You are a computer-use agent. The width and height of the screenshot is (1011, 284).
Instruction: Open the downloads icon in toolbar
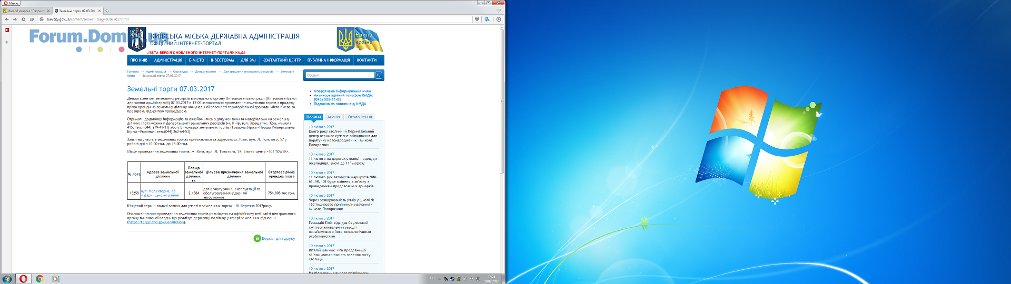coord(499,19)
